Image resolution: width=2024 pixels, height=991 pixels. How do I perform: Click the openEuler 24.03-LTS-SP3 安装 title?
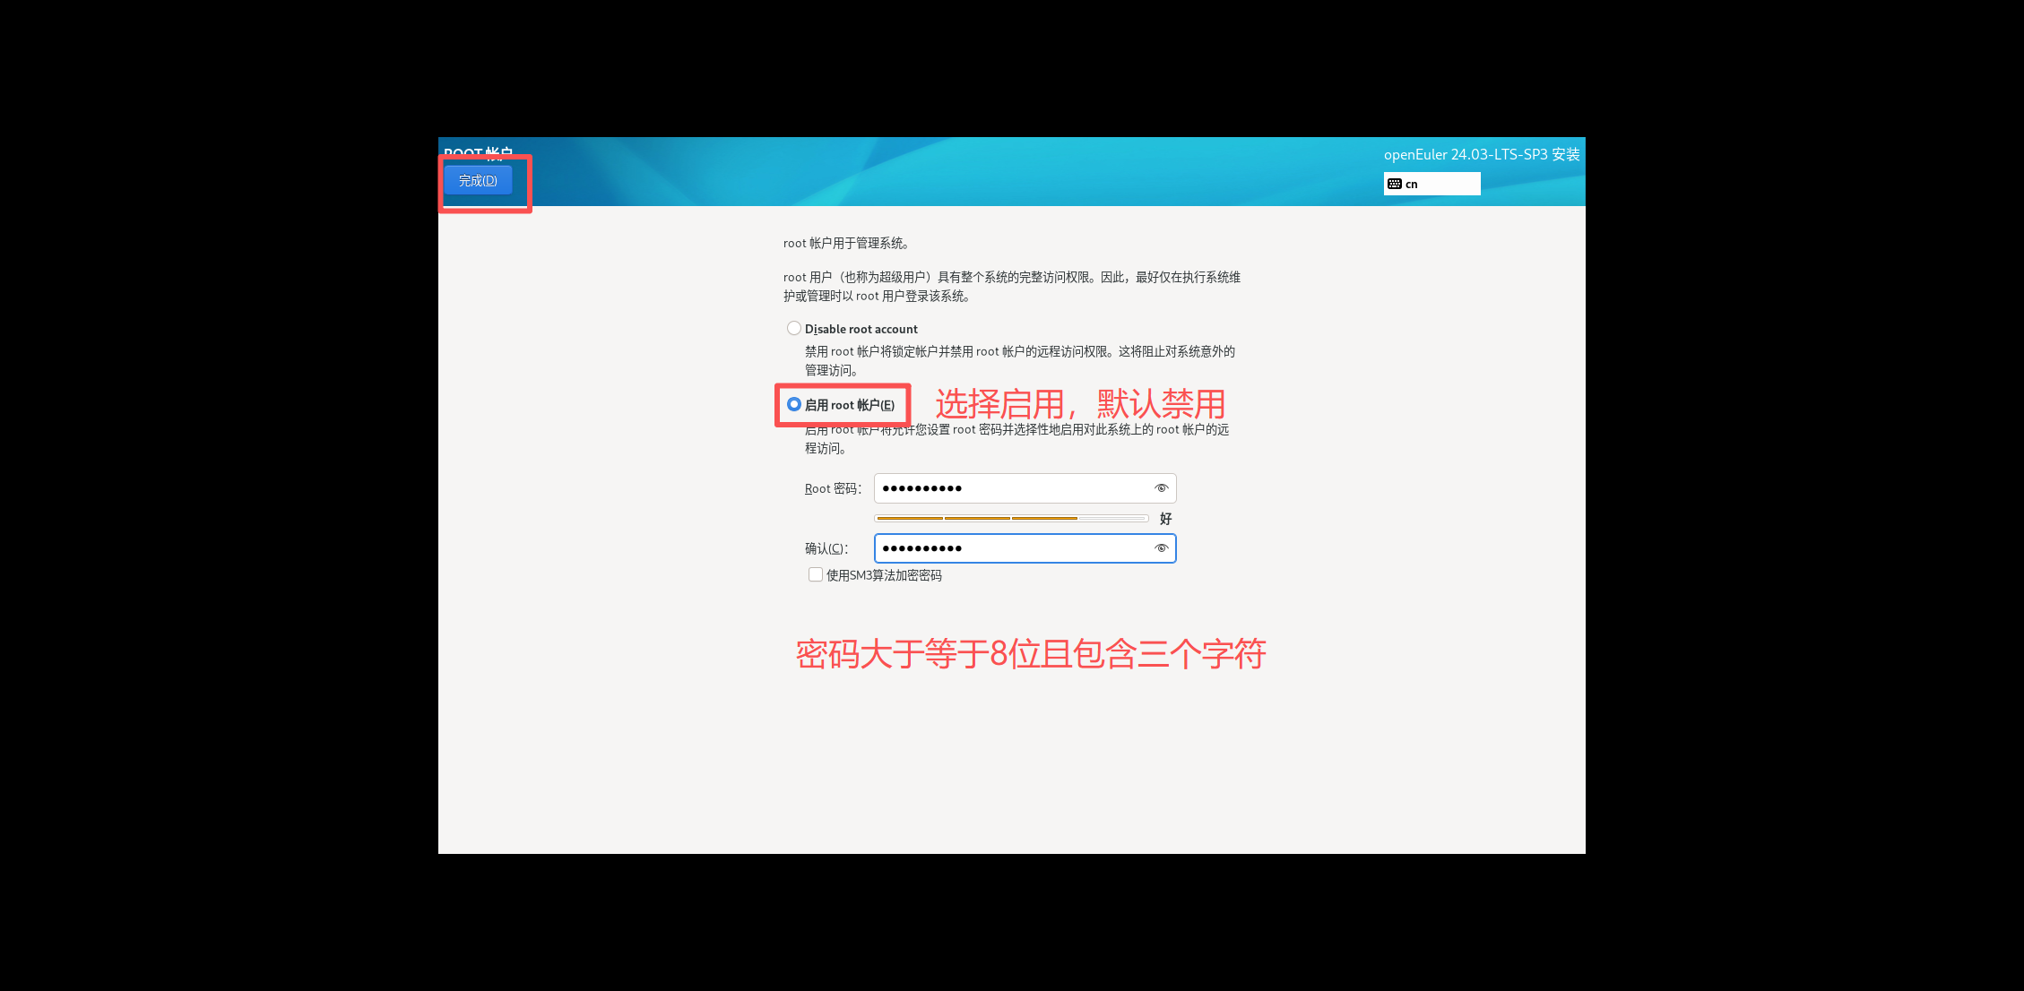pyautogui.click(x=1481, y=154)
